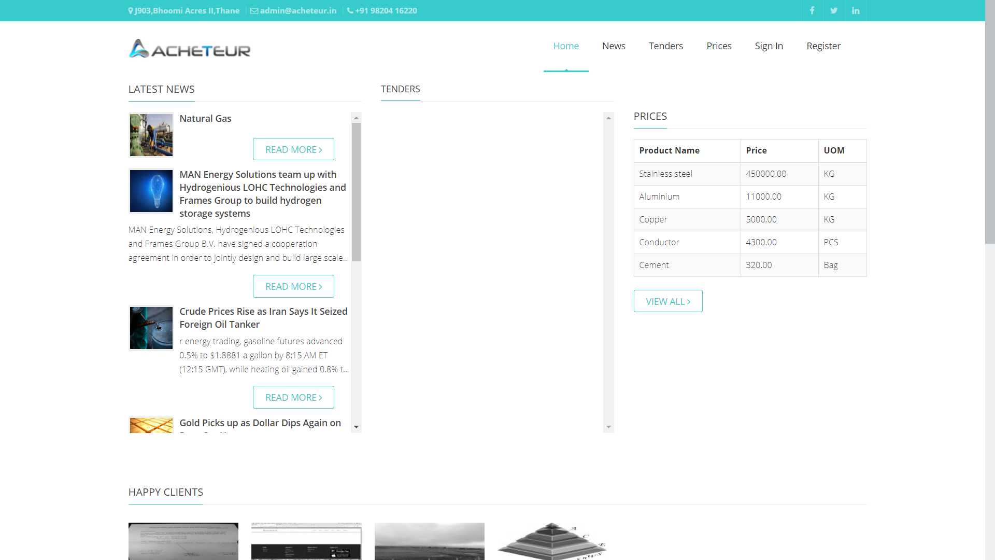Click View All under the Prices table

tap(667, 301)
